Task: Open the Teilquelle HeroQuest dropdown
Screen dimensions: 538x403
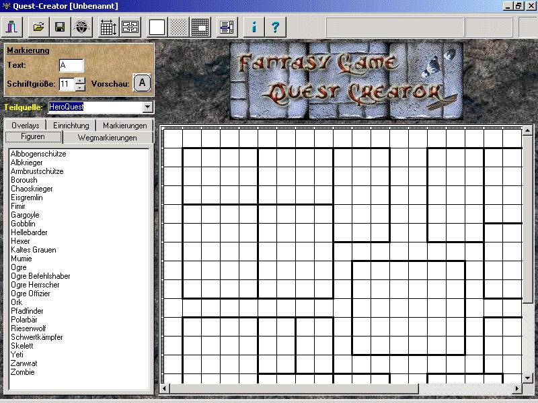Action: coord(147,107)
